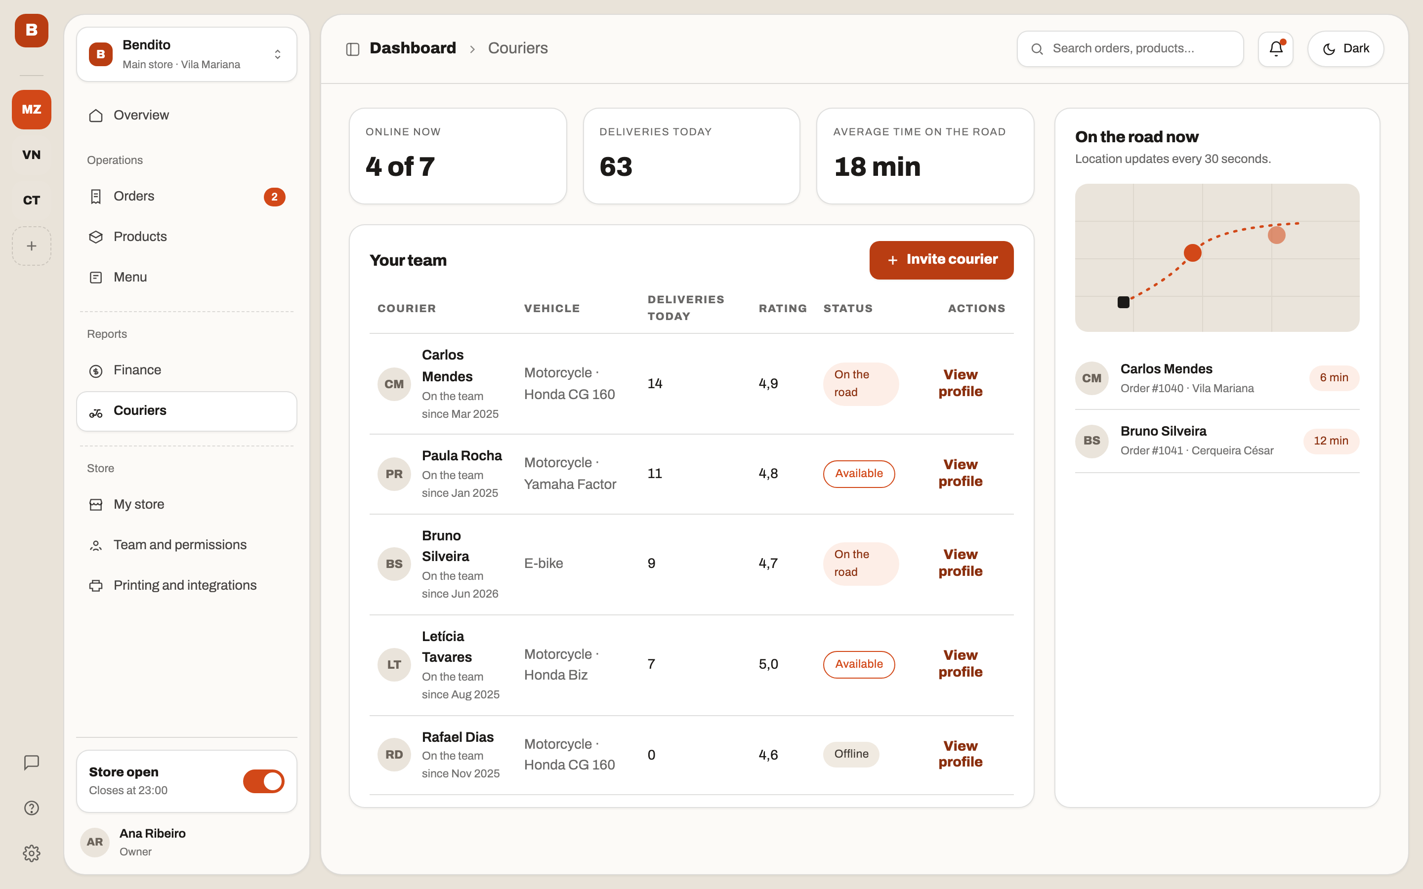Click the Average time 18 min card

coord(925,156)
